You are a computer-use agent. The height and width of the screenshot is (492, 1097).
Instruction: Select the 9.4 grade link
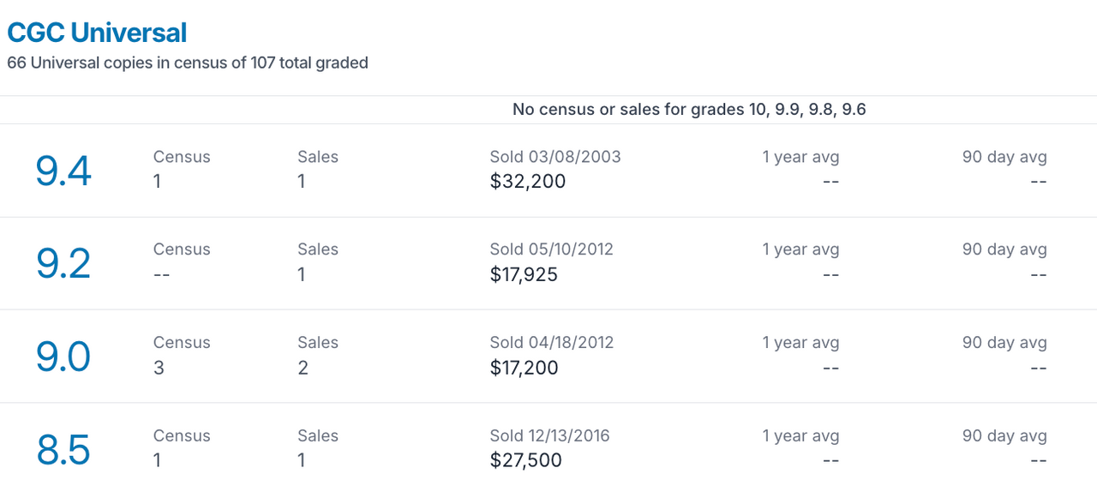(x=63, y=171)
